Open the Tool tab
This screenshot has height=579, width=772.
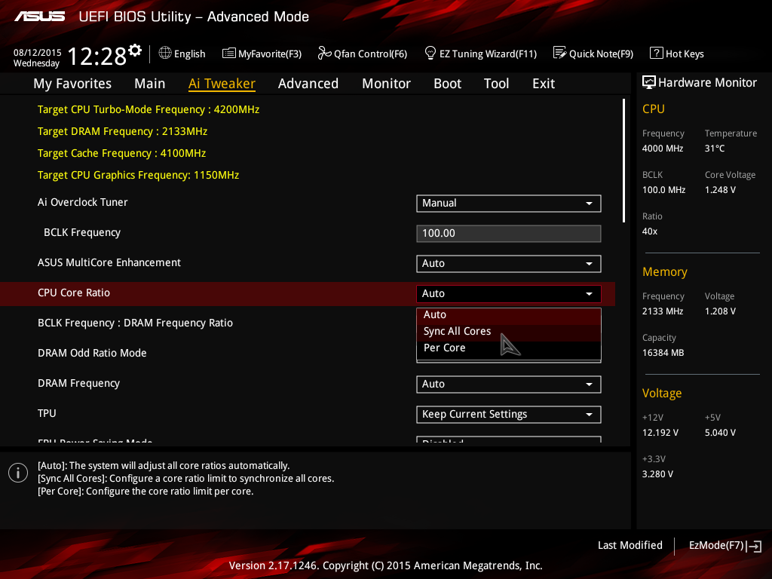point(496,84)
